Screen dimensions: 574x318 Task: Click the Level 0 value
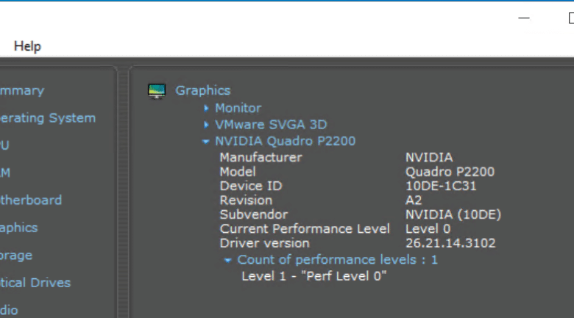point(428,229)
